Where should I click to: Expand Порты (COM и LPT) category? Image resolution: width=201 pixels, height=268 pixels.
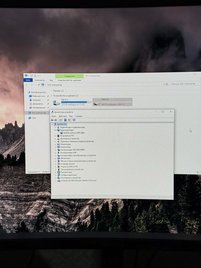tap(56, 167)
